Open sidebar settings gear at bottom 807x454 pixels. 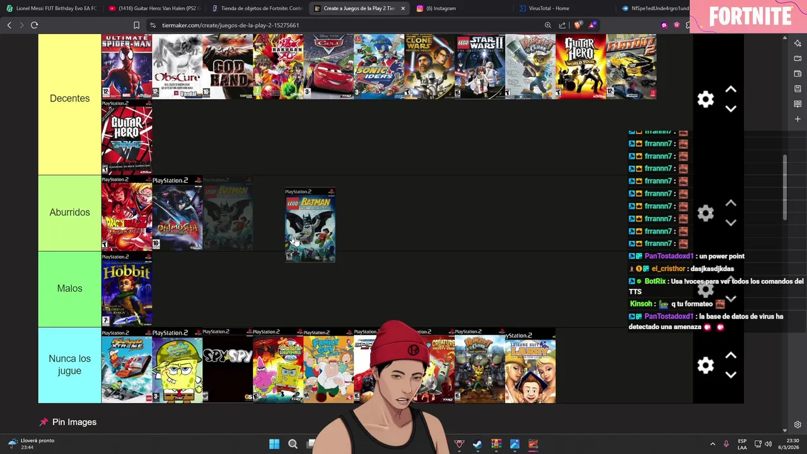click(798, 424)
